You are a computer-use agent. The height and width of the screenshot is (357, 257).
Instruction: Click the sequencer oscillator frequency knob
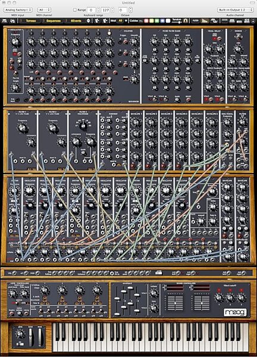coord(15,42)
